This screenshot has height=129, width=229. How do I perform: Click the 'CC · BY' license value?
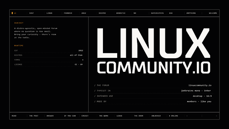tap(79, 64)
